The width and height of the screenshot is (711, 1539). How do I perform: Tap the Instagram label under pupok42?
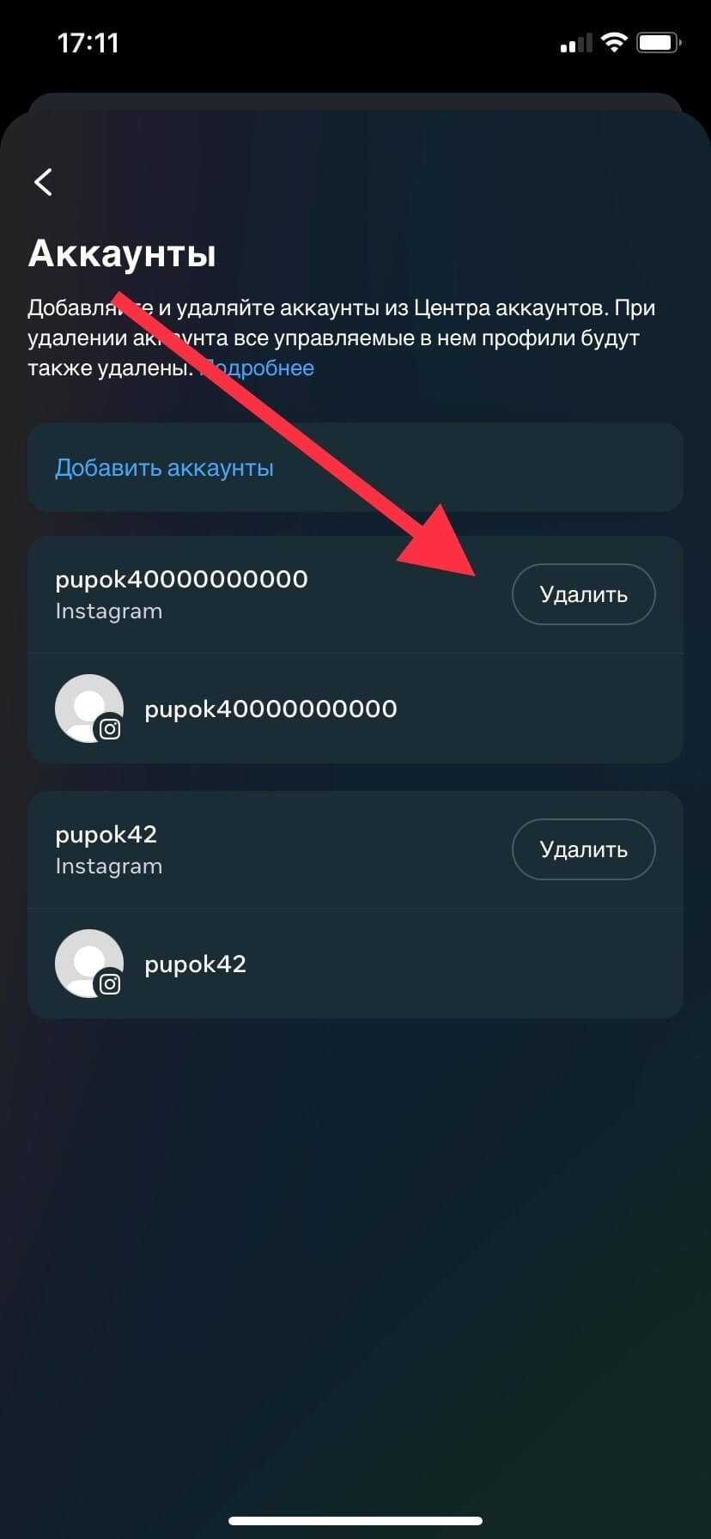[109, 867]
